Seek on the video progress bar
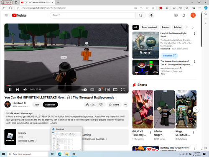209x157 pixels. click(66, 85)
